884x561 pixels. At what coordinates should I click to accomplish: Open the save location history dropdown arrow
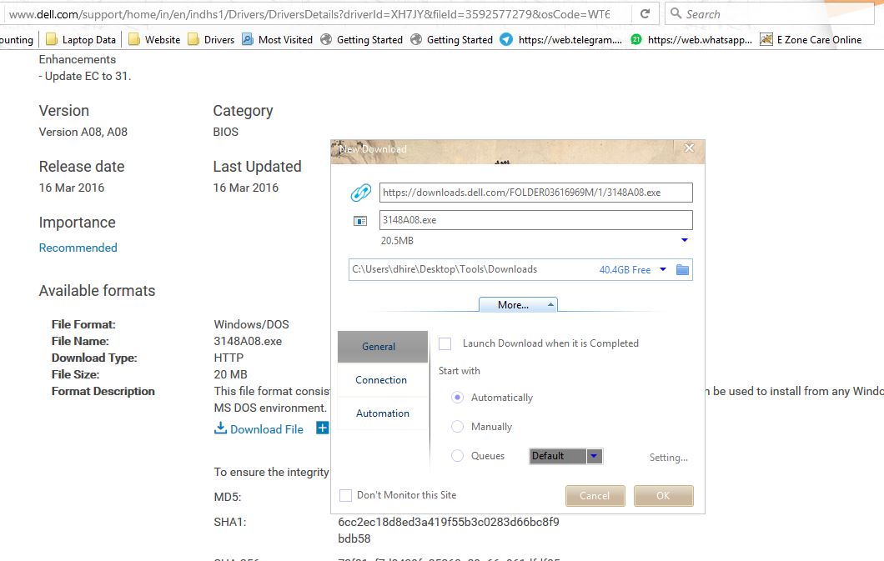(663, 269)
